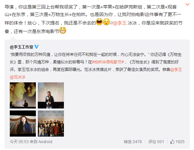View the woman in blue jacket thumbnail
Screen dimensions: 194x150
pos(23,124)
